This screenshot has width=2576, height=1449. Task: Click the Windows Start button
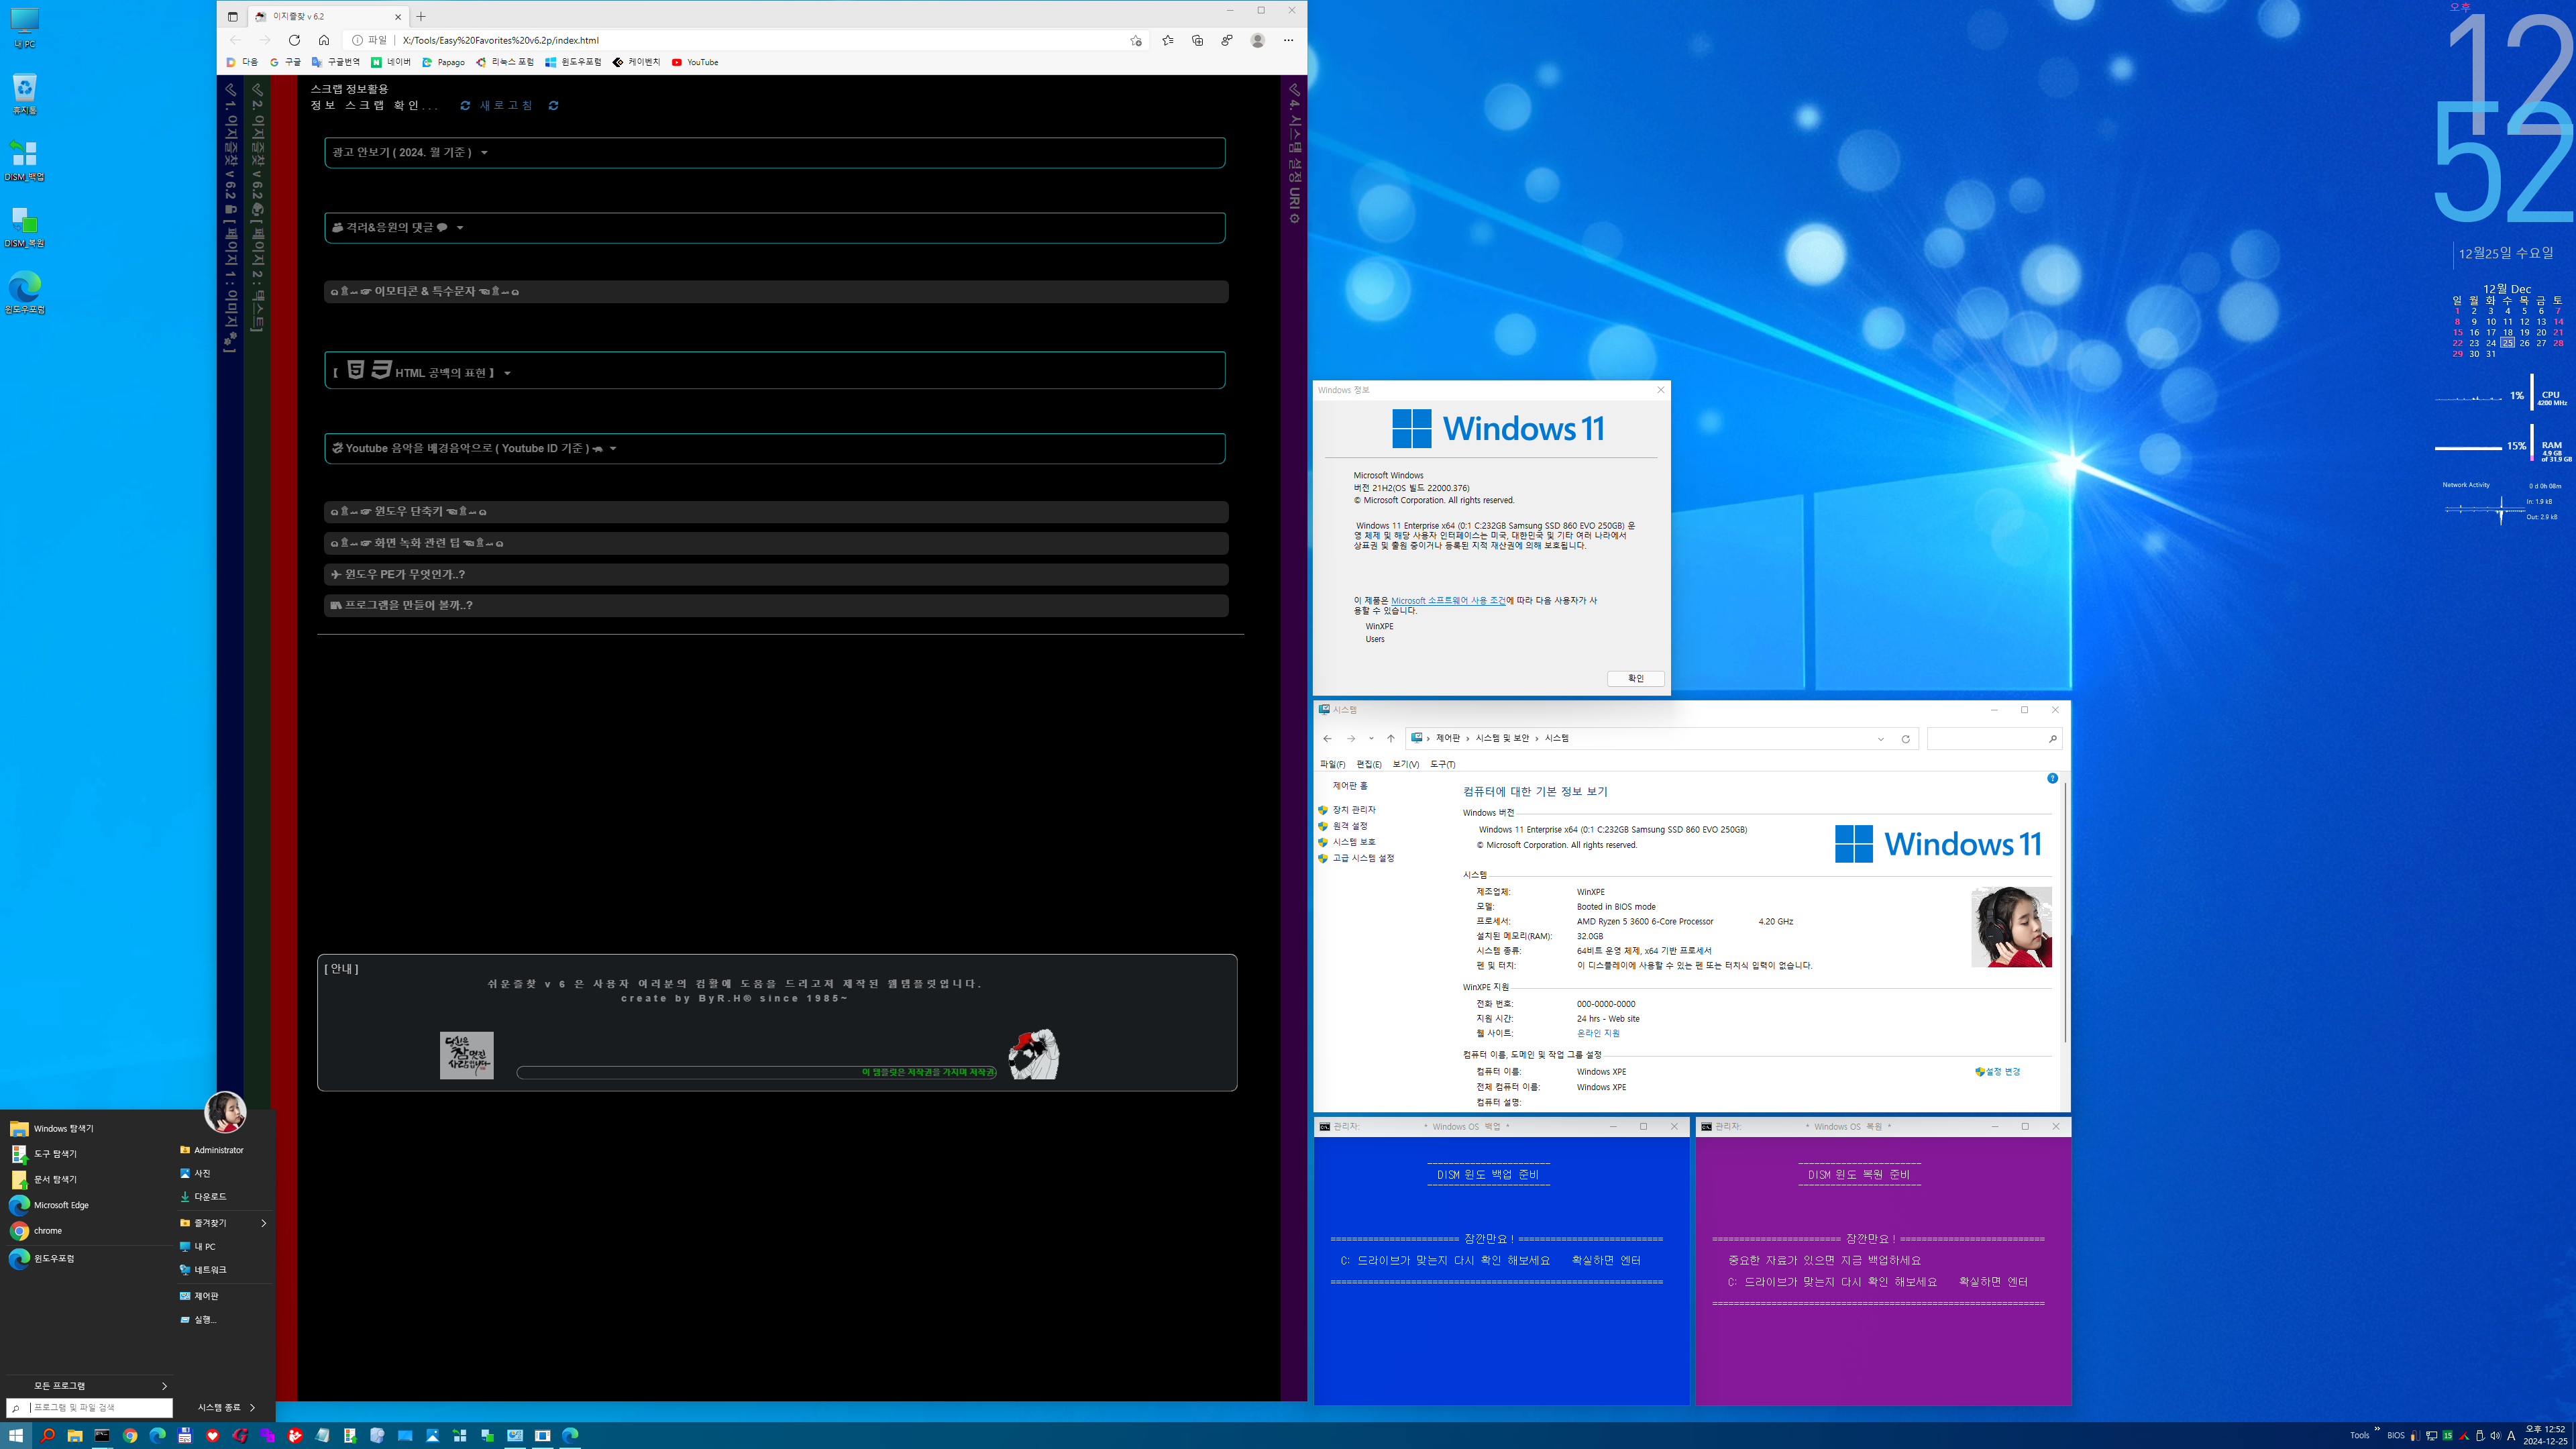pyautogui.click(x=16, y=1435)
